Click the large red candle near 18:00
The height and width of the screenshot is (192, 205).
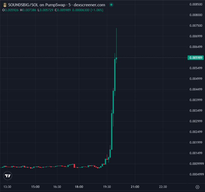click(x=74, y=166)
